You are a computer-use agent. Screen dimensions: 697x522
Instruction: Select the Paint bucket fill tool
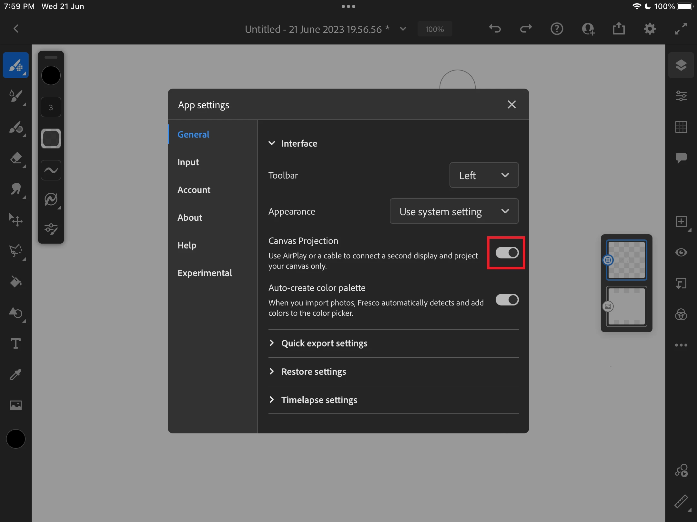[15, 282]
